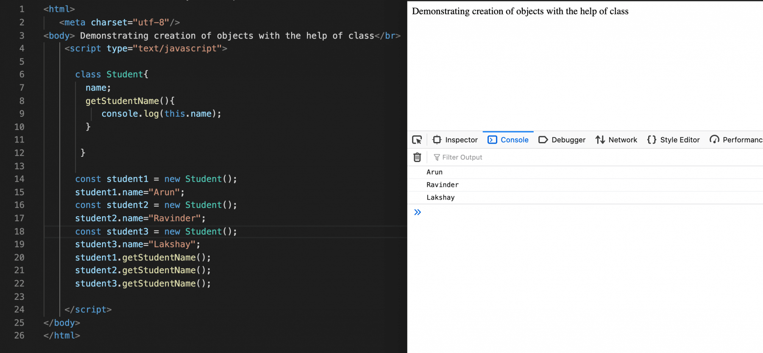Clear console output with the trash icon
The width and height of the screenshot is (763, 353).
pyautogui.click(x=417, y=157)
